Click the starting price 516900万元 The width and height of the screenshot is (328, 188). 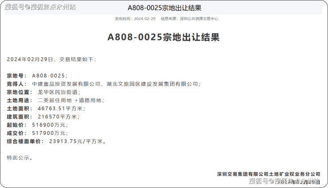pos(50,125)
